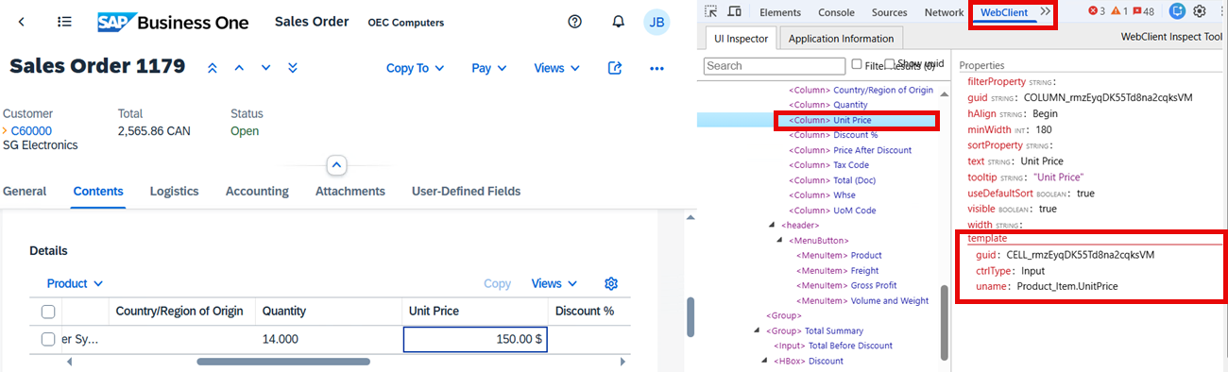Tick the checkbox for the 14.000 row
This screenshot has height=372, width=1228.
click(48, 340)
